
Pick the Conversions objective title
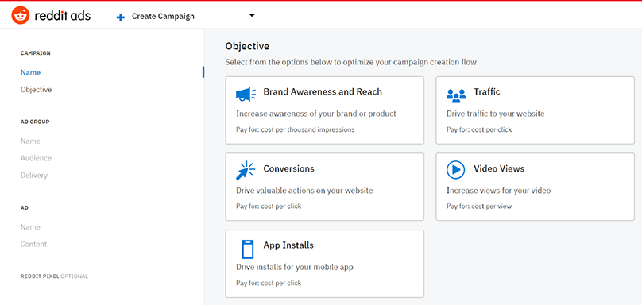pos(288,168)
